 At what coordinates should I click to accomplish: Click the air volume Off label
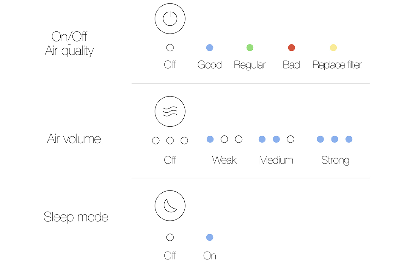tap(170, 160)
